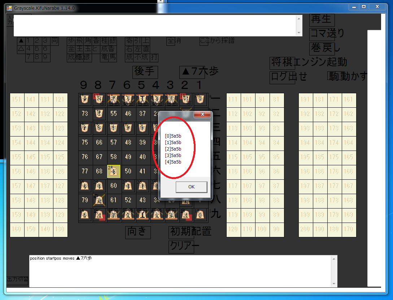The height and width of the screenshot is (300, 393).
Task: Click the 直 movement input button
Action: 146,49
